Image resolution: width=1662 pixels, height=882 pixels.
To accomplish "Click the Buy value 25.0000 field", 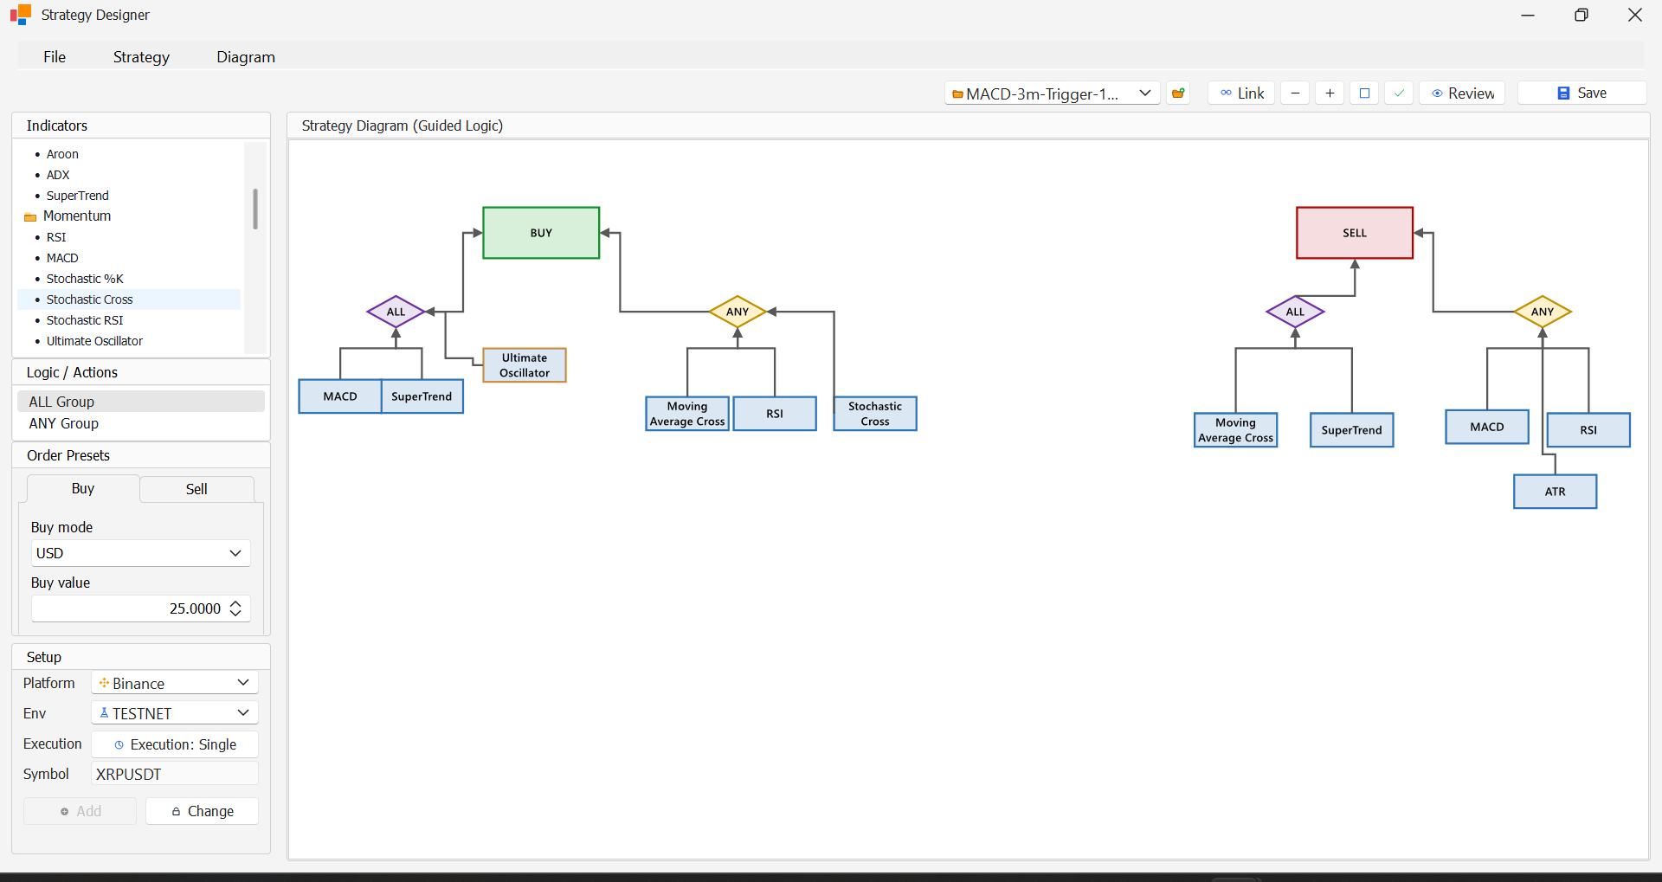I will pyautogui.click(x=141, y=608).
